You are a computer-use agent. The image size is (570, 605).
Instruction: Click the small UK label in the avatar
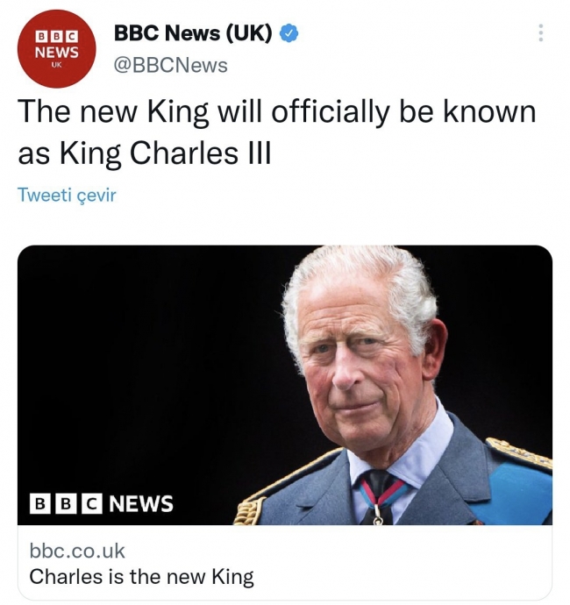[56, 65]
